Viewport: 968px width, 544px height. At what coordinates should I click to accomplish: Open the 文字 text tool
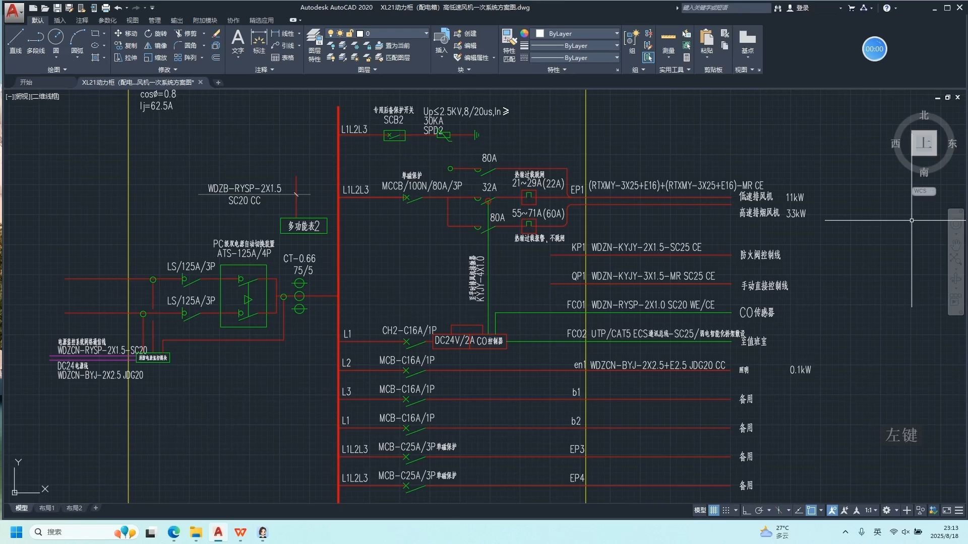pos(237,41)
